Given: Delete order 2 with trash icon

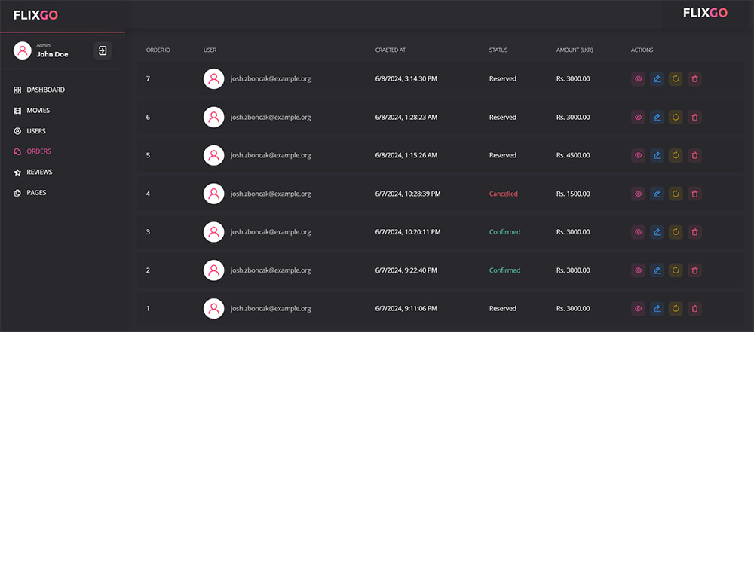Looking at the screenshot, I should point(694,270).
